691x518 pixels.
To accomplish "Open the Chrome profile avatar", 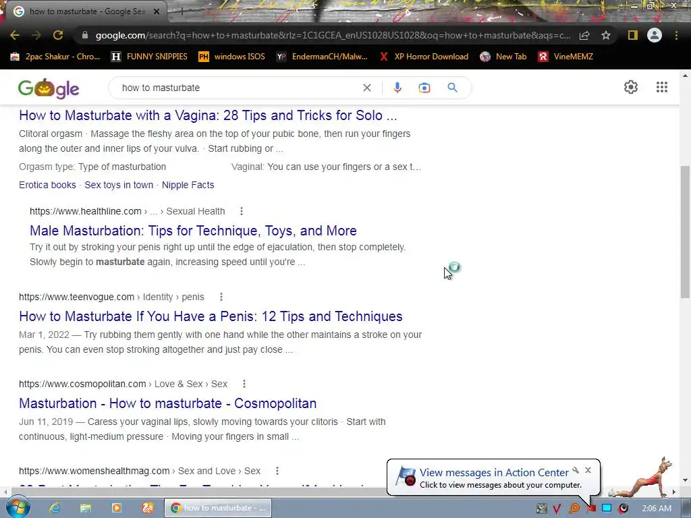I will pos(655,35).
